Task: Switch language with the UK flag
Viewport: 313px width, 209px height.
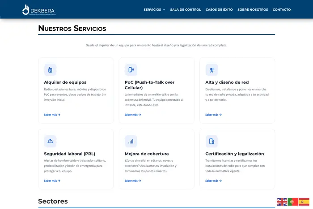Action: tap(282, 201)
